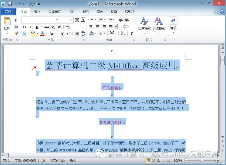Switch to the 视图 tab
This screenshot has height=165, width=226.
[114, 11]
